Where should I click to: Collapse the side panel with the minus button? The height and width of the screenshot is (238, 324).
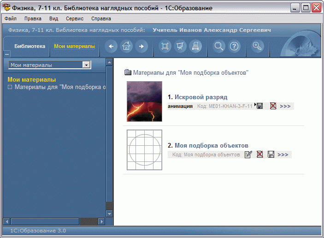7,54
